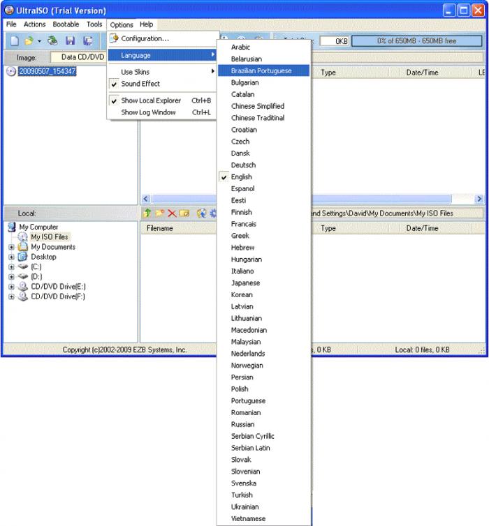Expand the (C:) drive tree node
The image size is (489, 526).
11,267
